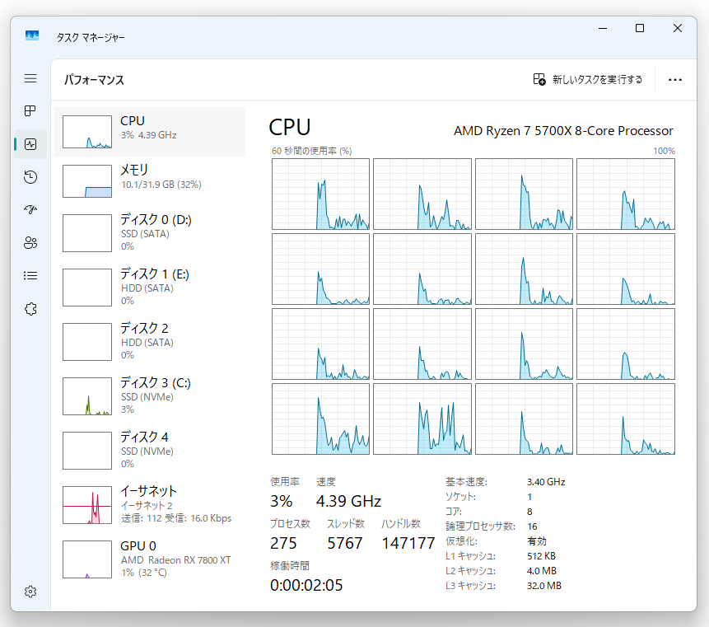Click the Ethernet mini graph thumbnail
Screen dimensions: 709x627
point(87,505)
